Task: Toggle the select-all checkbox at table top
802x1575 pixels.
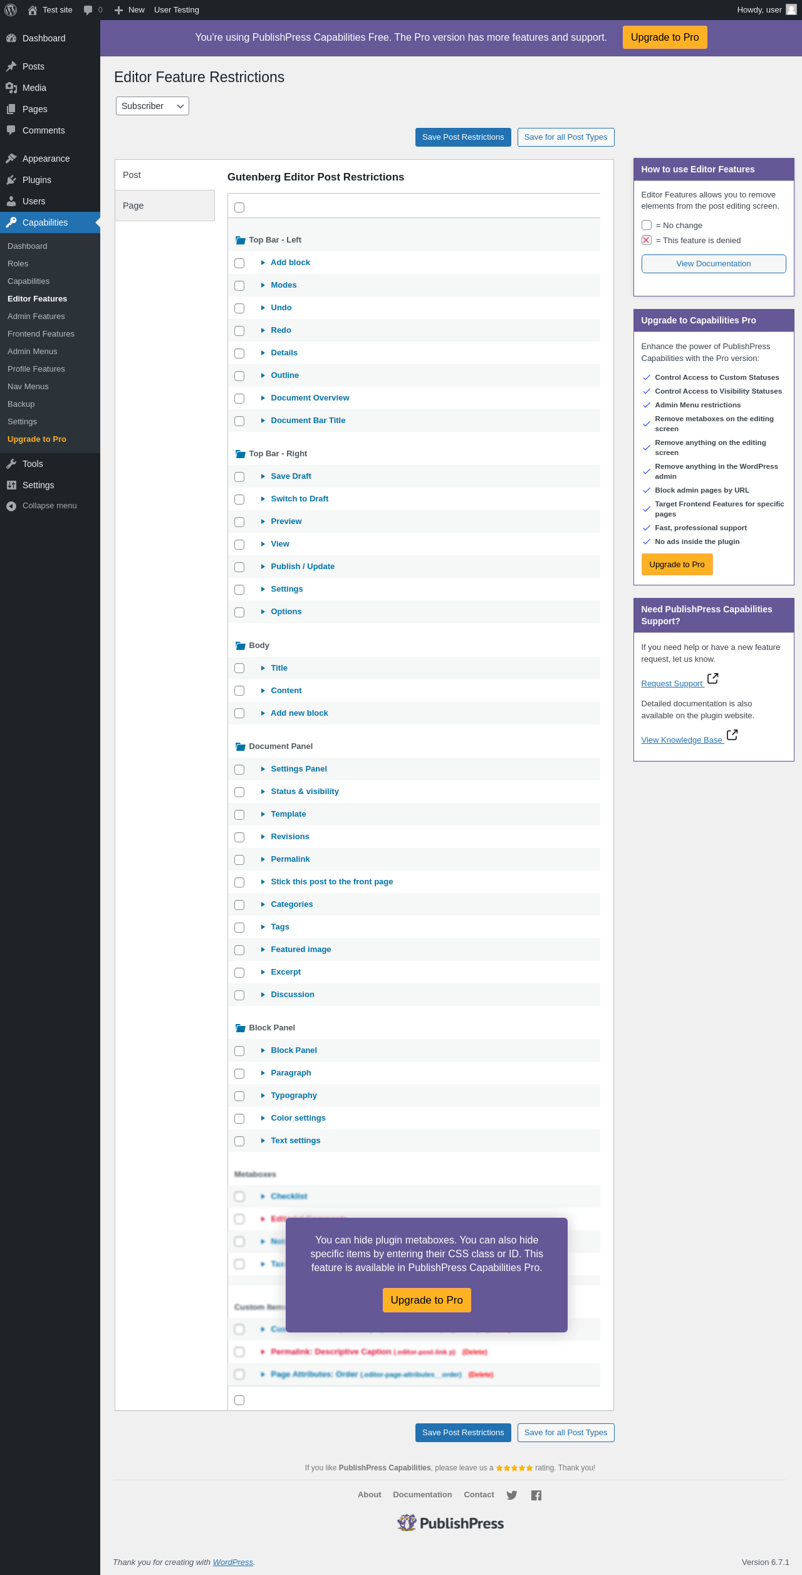Action: [x=239, y=207]
